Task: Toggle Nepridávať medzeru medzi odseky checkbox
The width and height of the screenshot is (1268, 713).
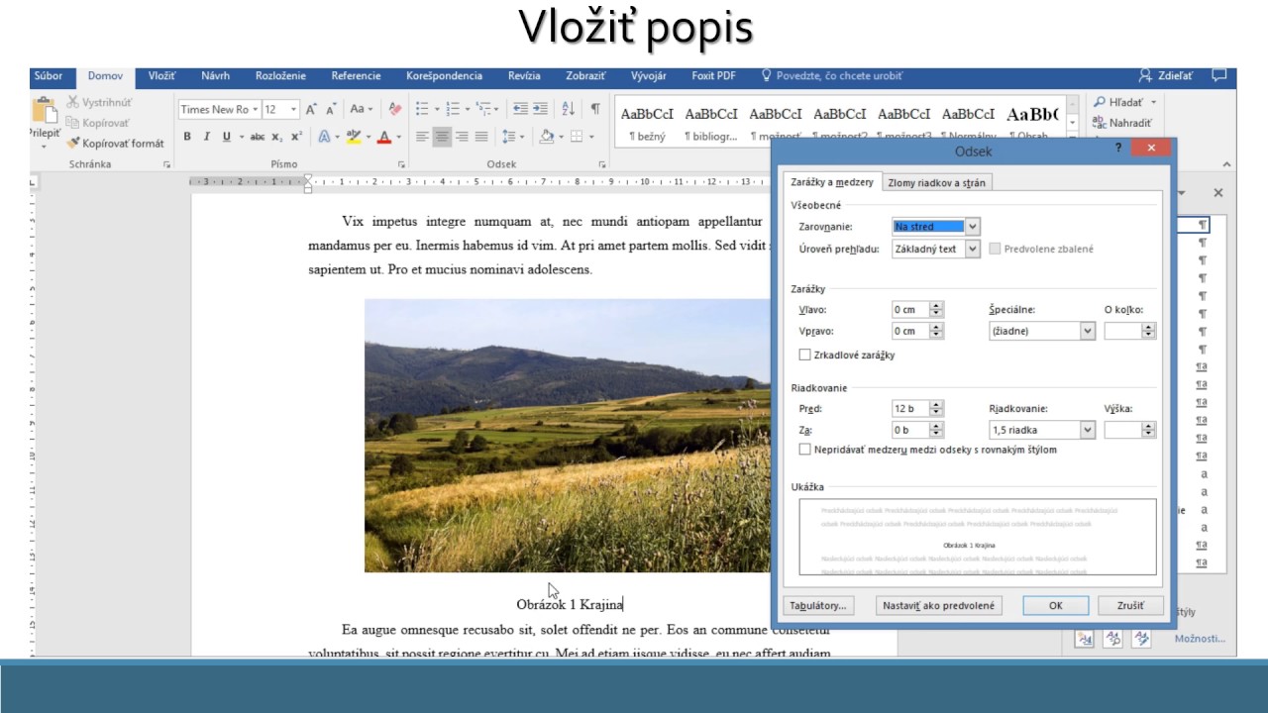Action: click(804, 450)
